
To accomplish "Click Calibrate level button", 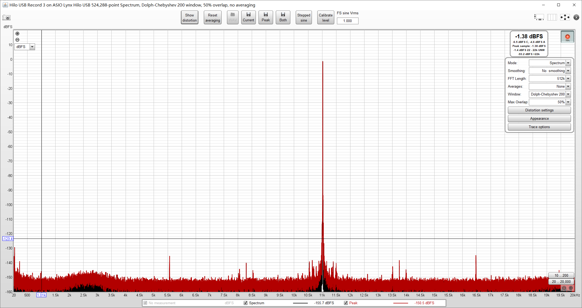I will [x=326, y=18].
